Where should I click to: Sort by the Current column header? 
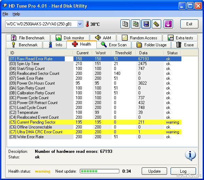(83, 53)
